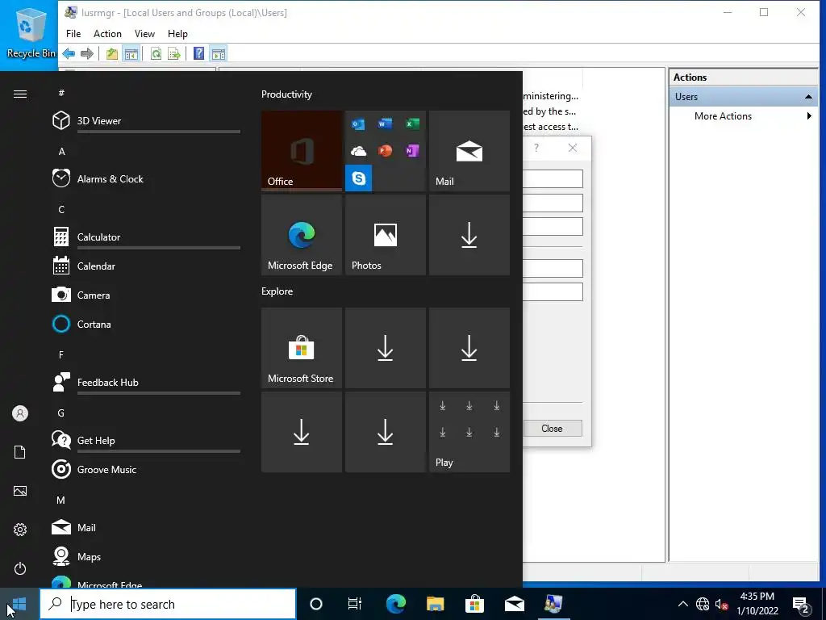Screen dimensions: 826x620
Task: Jump to letters via the # header
Action: tap(61, 93)
